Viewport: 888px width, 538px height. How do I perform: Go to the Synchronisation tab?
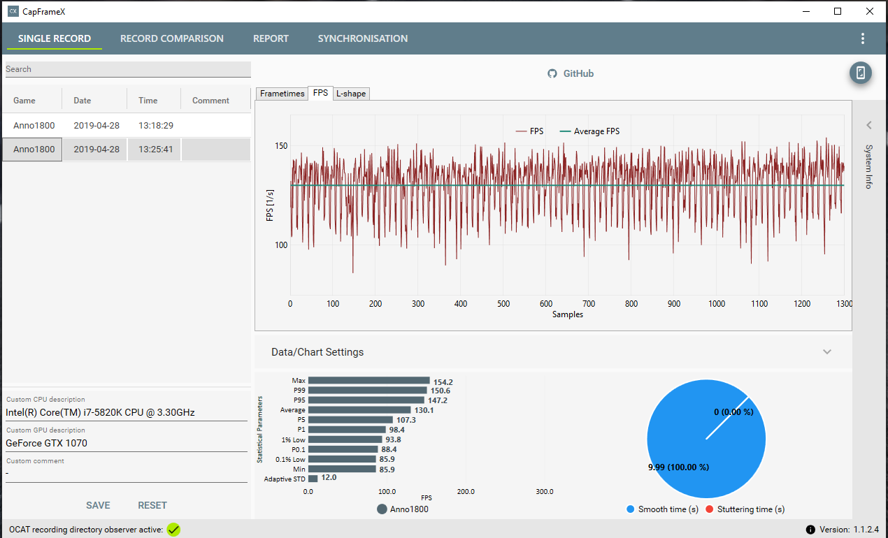[x=363, y=38]
